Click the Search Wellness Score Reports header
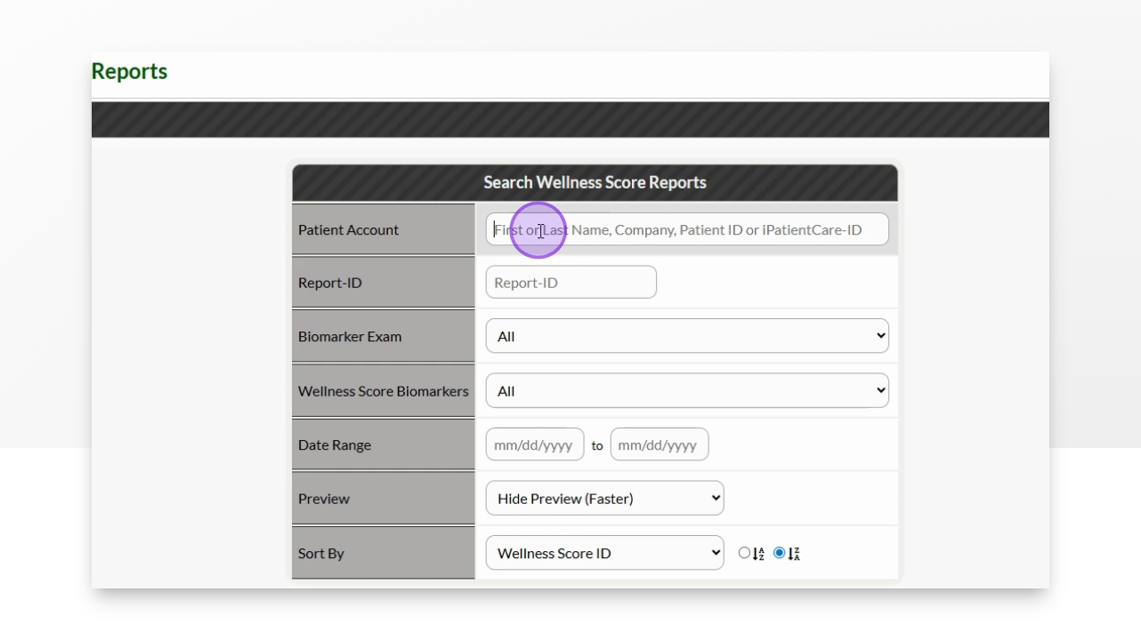This screenshot has width=1141, height=640. [x=595, y=182]
